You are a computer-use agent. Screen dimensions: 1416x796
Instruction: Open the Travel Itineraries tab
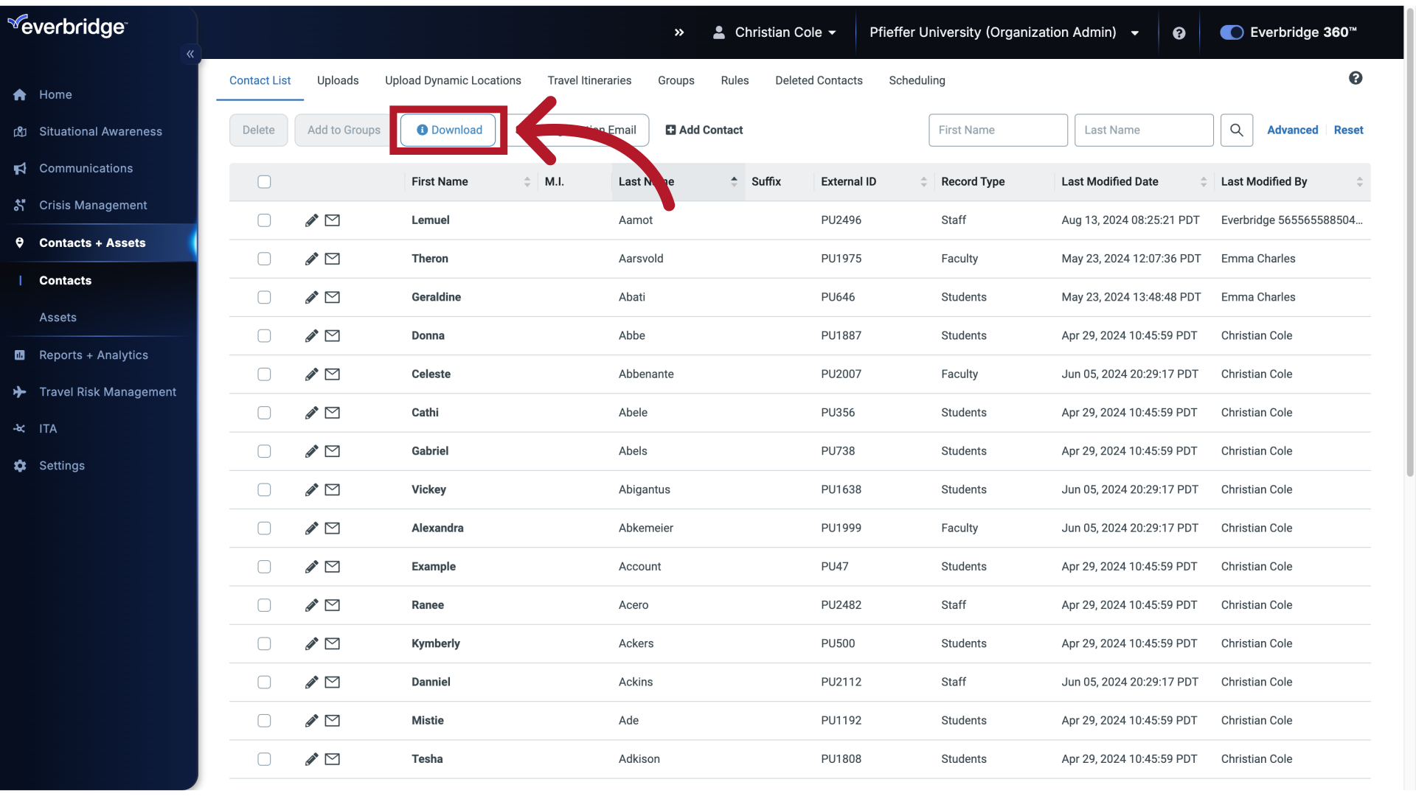pyautogui.click(x=589, y=80)
